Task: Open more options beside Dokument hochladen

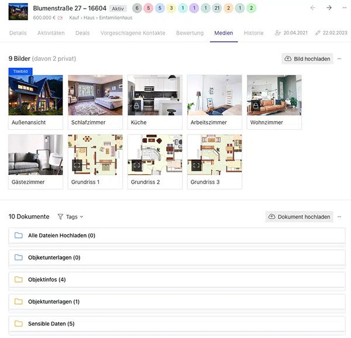Action: (x=339, y=217)
